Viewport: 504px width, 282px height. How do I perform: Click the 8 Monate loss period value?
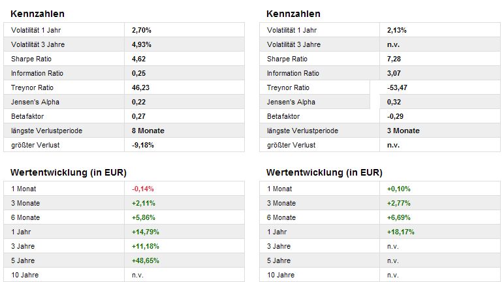coord(148,131)
